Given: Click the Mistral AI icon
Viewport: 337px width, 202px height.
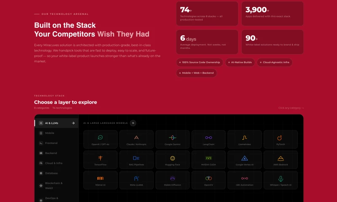Looking at the screenshot, I should (100, 178).
